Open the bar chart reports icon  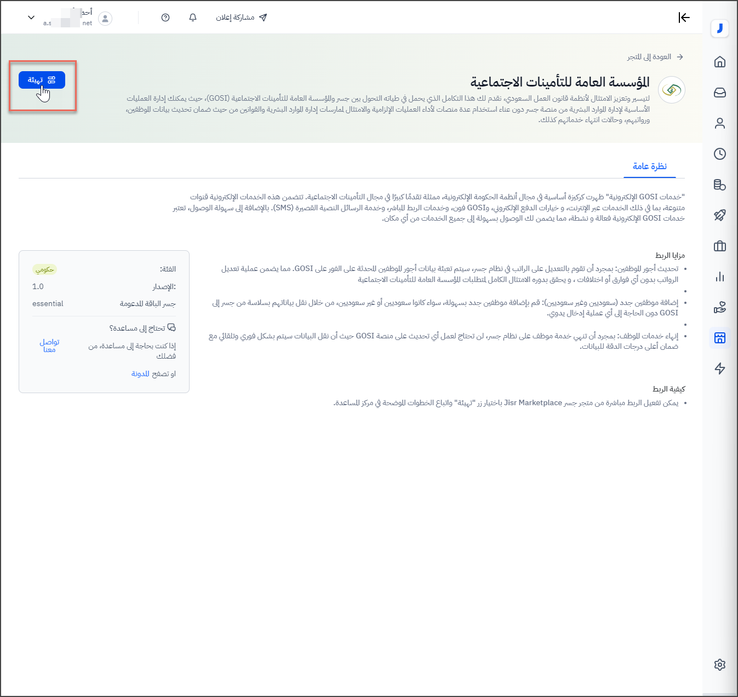719,277
